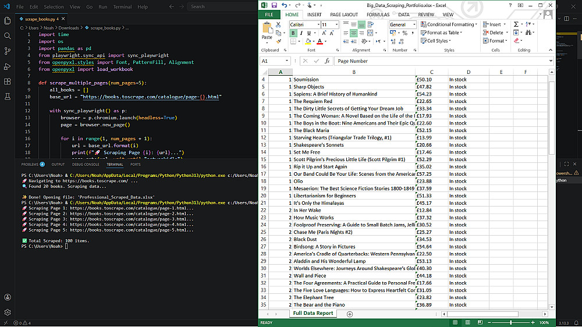This screenshot has width=582, height=327.
Task: Click the Excel Save icon
Action: click(275, 5)
